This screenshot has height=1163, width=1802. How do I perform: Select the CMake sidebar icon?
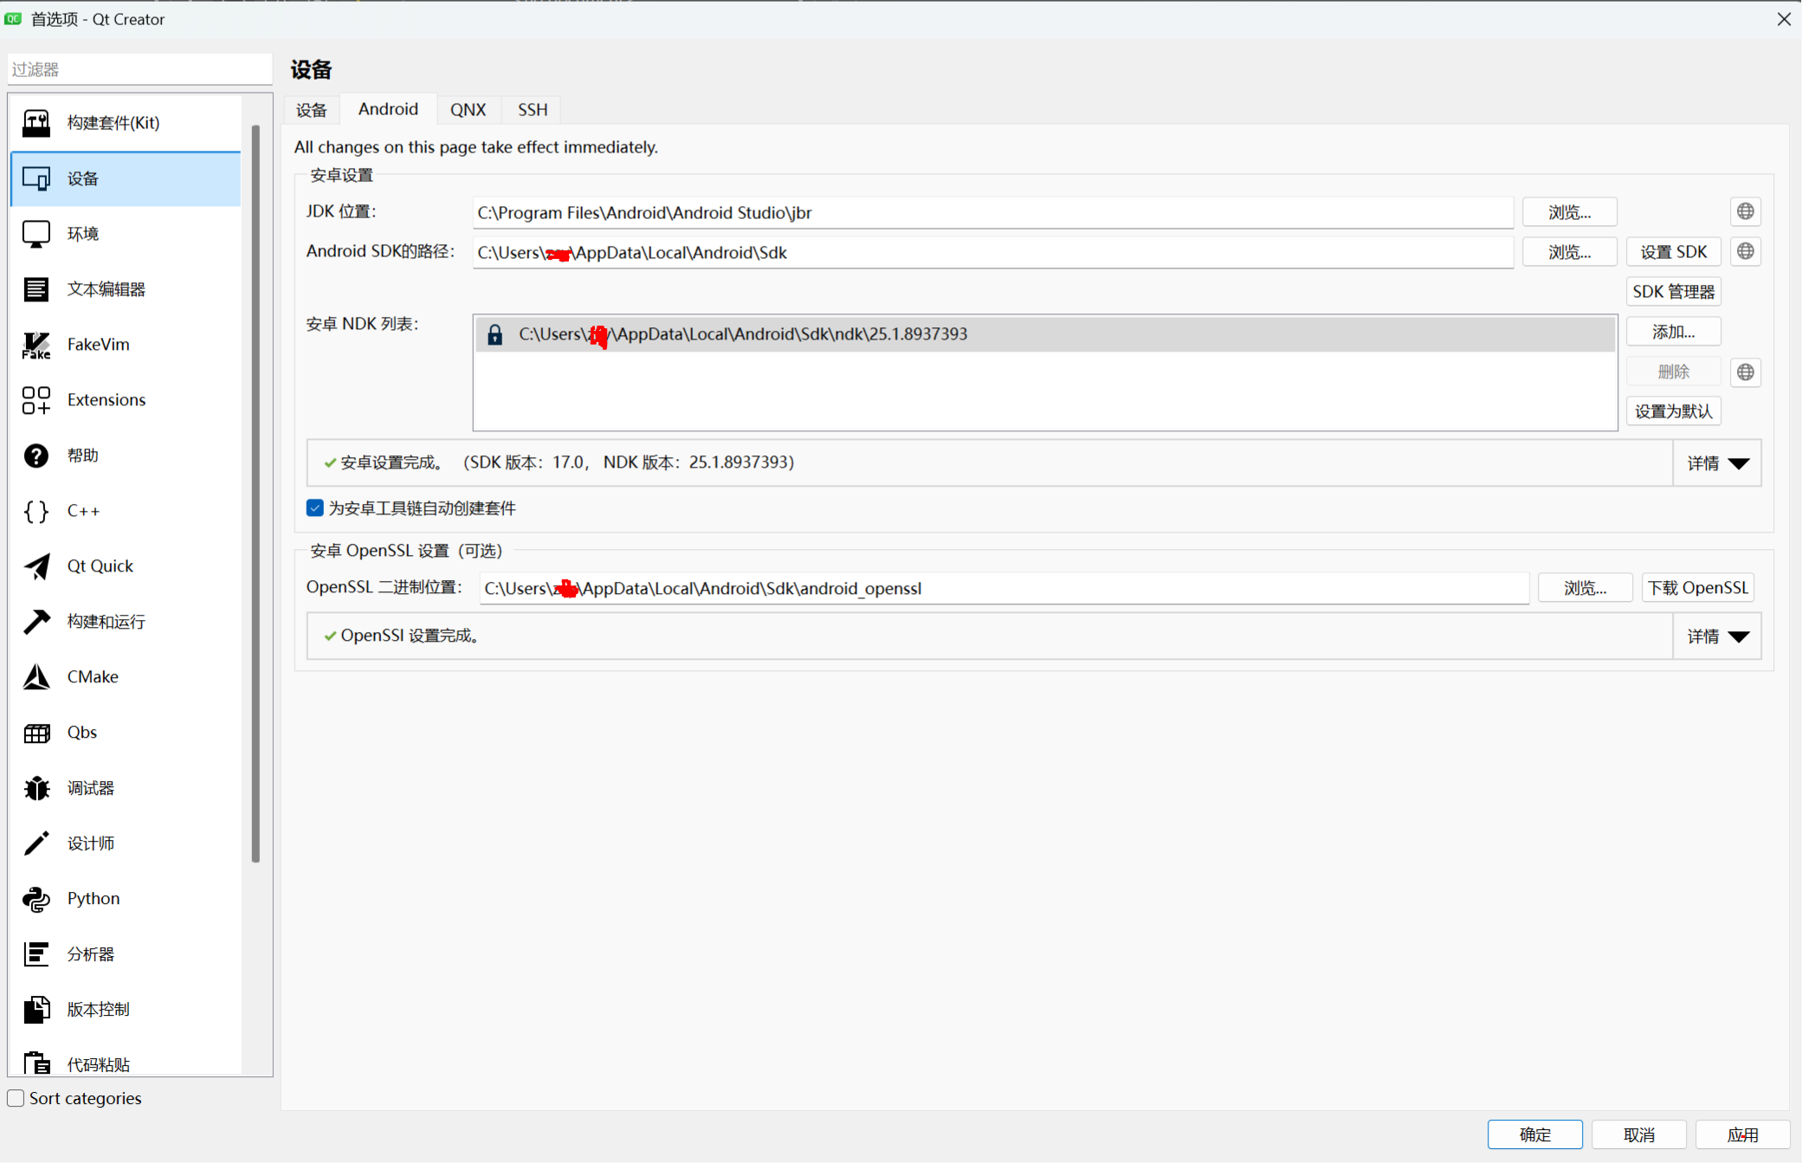point(36,676)
